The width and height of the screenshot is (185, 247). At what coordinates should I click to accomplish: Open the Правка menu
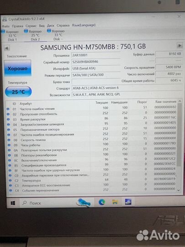17,26
